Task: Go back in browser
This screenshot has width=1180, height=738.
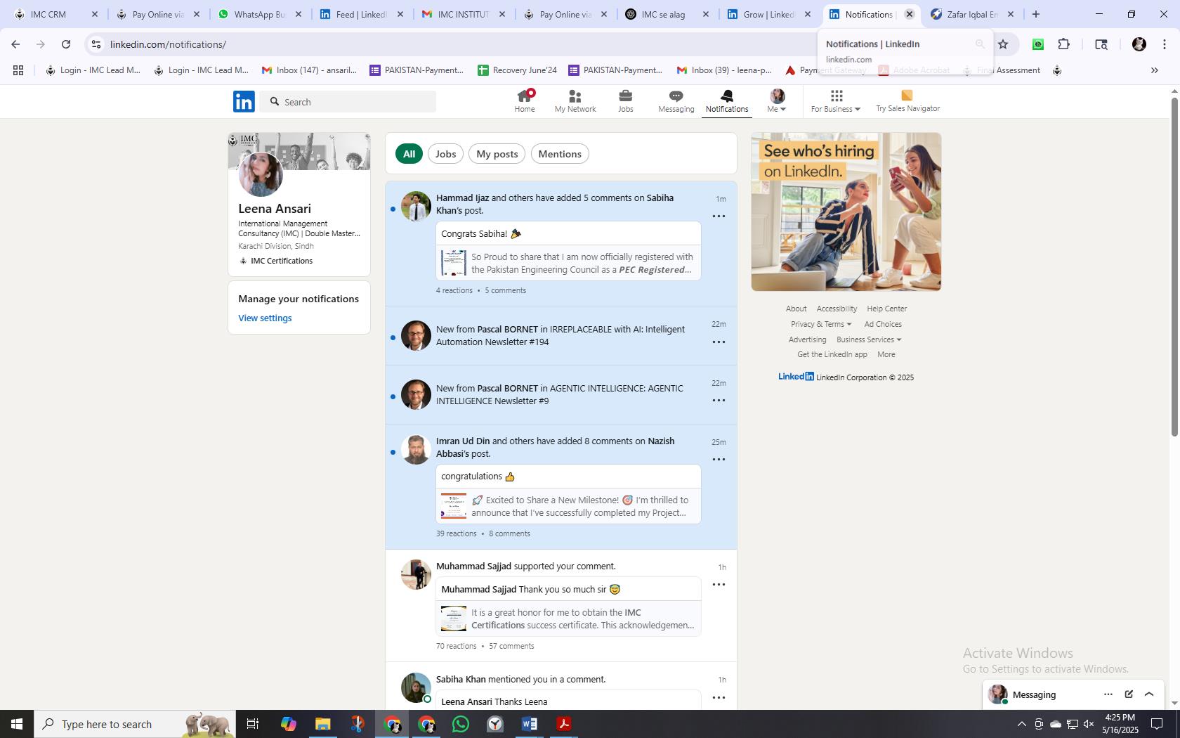Action: click(15, 44)
